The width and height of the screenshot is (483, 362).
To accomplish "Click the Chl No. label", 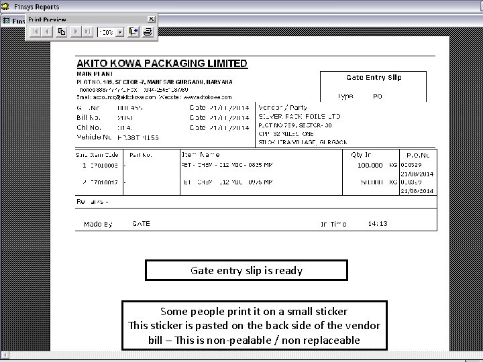I will pos(89,127).
